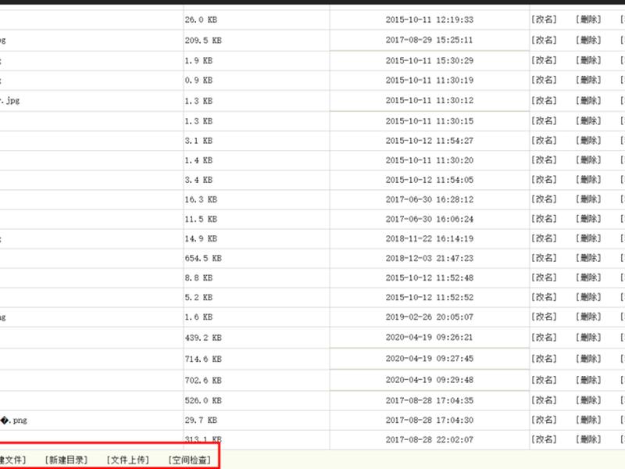Delete the file sized 26.0 KB
Viewport: 625px width, 469px height.
click(588, 19)
